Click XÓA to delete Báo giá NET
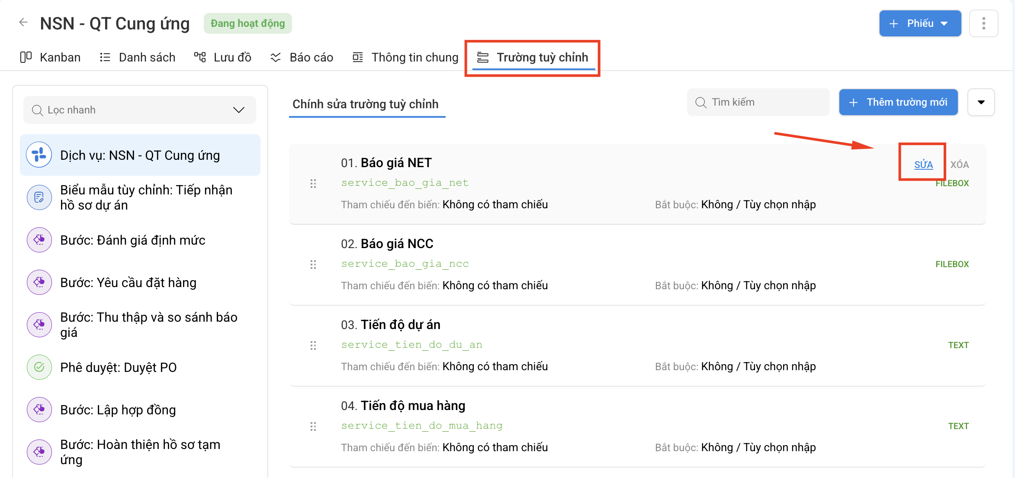This screenshot has height=478, width=1015. pos(959,165)
